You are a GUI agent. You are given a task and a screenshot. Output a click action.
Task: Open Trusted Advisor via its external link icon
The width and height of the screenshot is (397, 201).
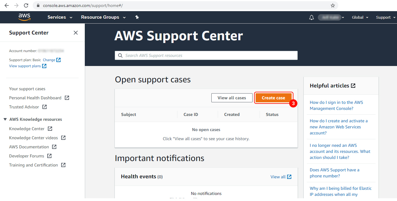(45, 107)
